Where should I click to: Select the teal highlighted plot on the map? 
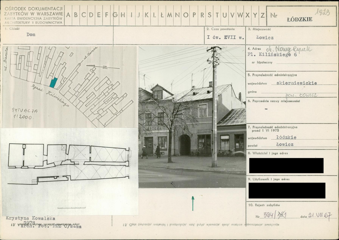point(53,82)
